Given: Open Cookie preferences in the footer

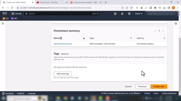Looking at the screenshot, I should [169, 93].
